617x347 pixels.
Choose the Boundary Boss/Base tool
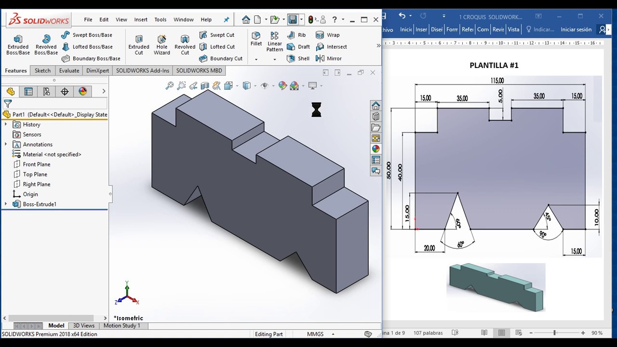[x=91, y=58]
